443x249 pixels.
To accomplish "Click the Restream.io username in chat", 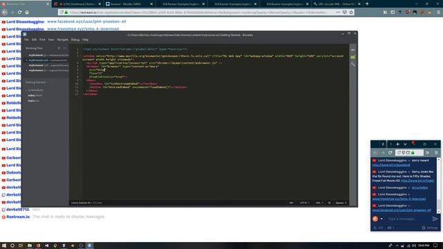I will pyautogui.click(x=18, y=216).
